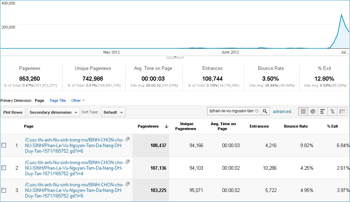The width and height of the screenshot is (350, 202).
Task: Check the box for row 1
Action: click(x=4, y=145)
